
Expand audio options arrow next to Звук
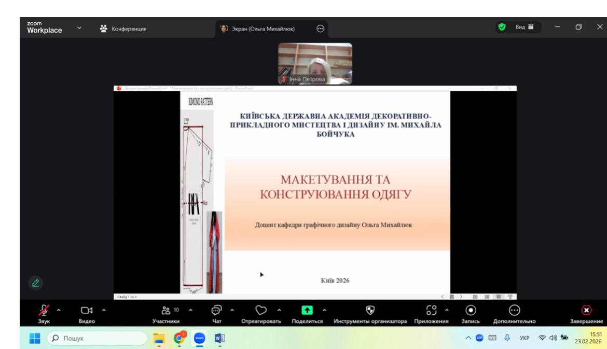click(x=58, y=310)
